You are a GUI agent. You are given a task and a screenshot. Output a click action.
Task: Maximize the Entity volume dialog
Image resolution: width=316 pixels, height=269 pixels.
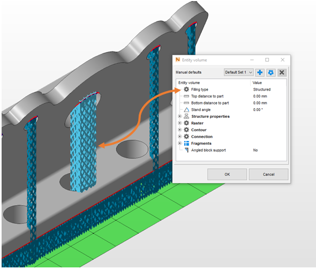pos(267,60)
